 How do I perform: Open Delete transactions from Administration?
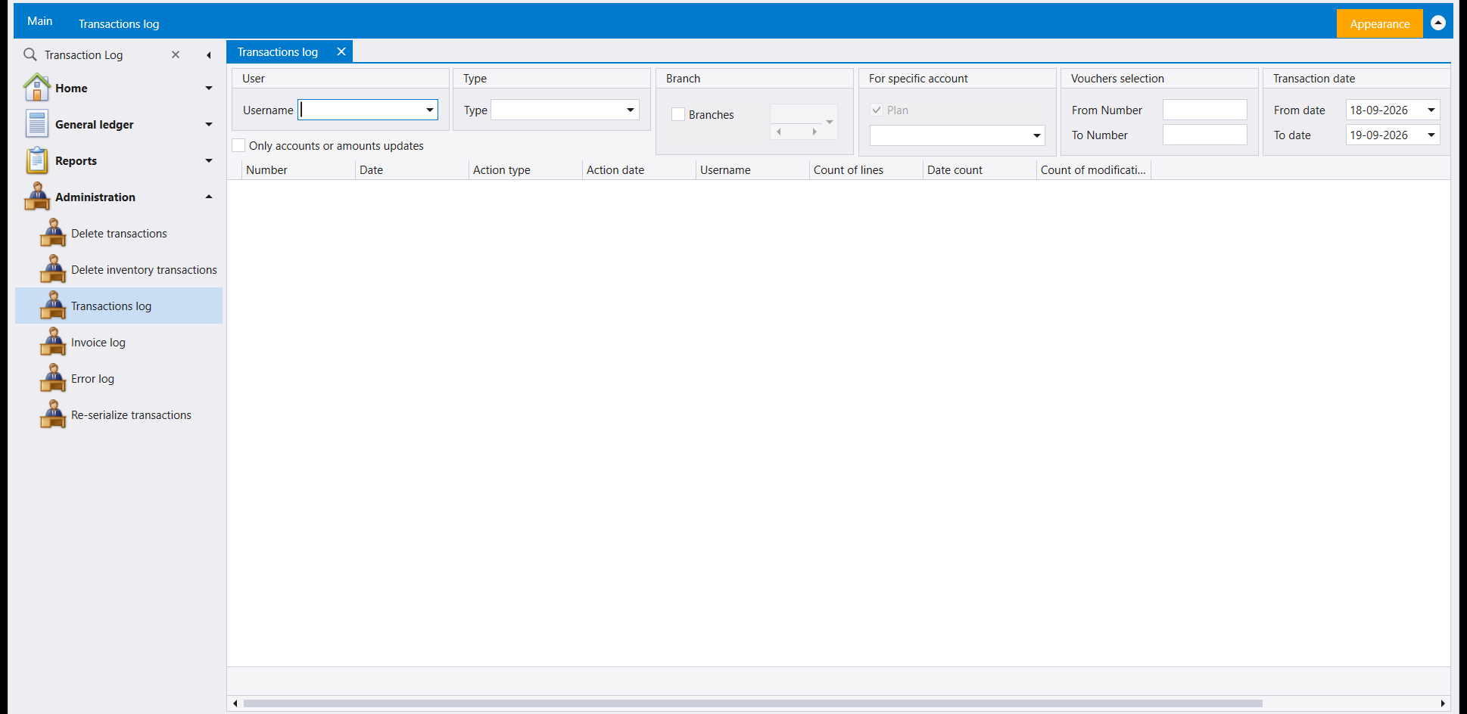(x=119, y=233)
